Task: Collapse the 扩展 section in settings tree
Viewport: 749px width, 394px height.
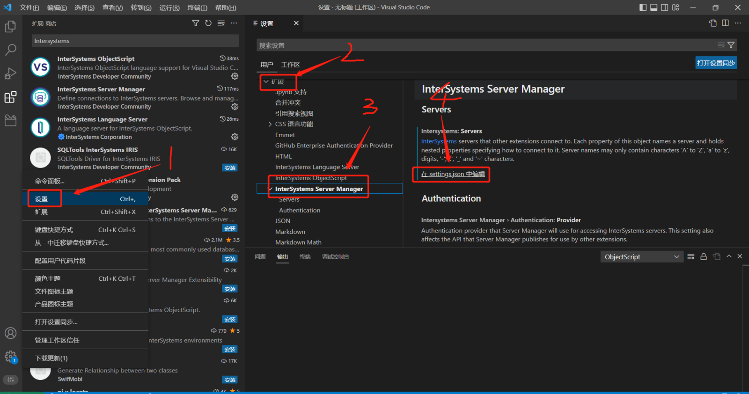Action: point(266,82)
